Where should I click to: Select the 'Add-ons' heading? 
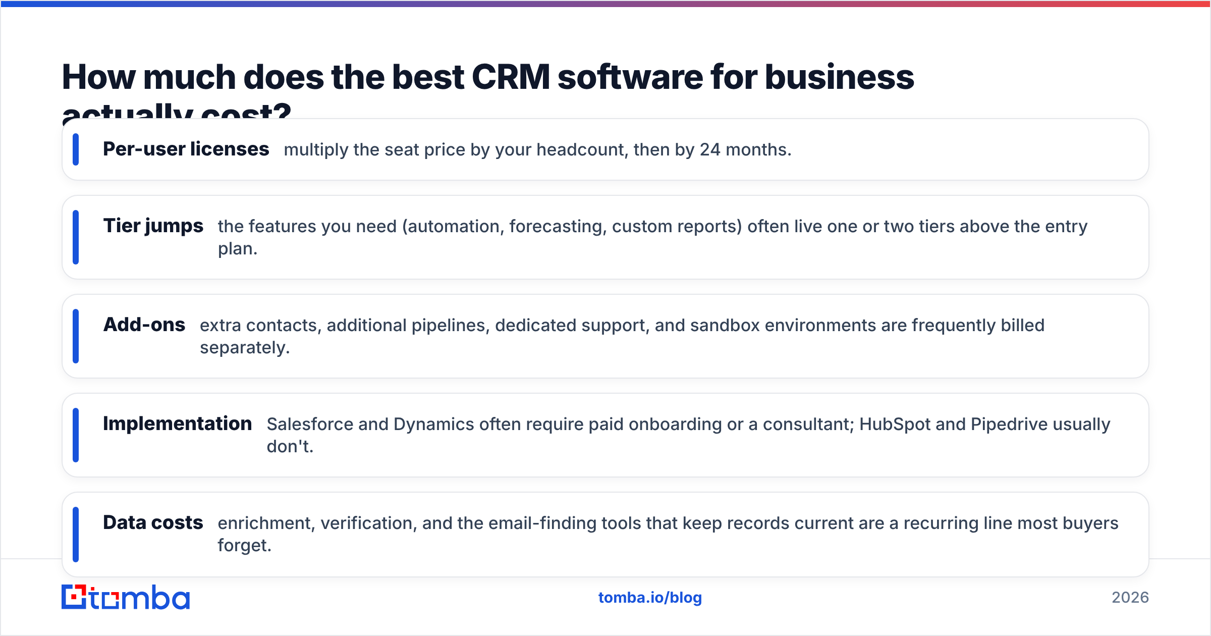pos(144,325)
